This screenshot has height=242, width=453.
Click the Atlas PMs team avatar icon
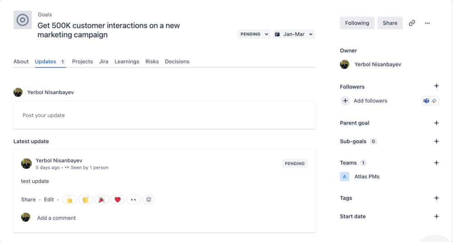click(x=344, y=176)
